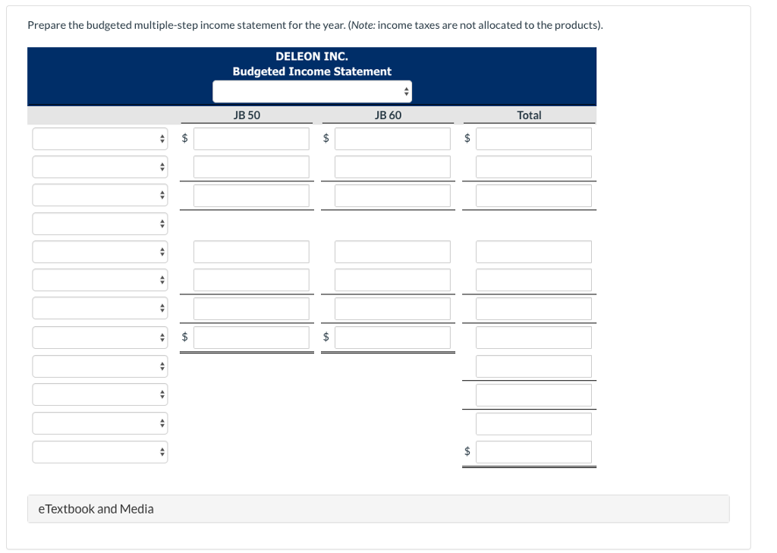Viewport: 777px width, 553px height.
Task: Open the fifth row label selector
Action: click(x=99, y=251)
